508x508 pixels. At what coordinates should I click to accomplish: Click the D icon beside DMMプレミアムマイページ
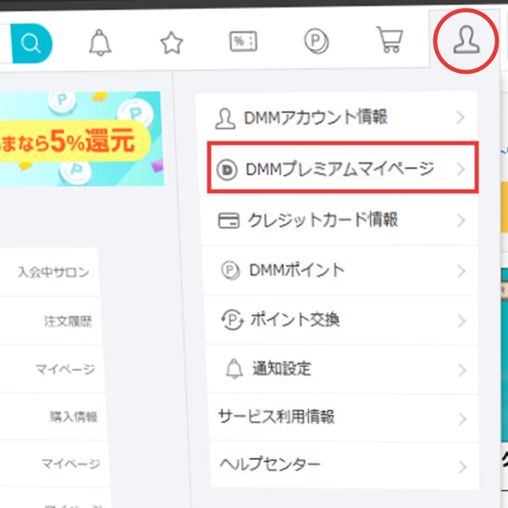[x=227, y=169]
